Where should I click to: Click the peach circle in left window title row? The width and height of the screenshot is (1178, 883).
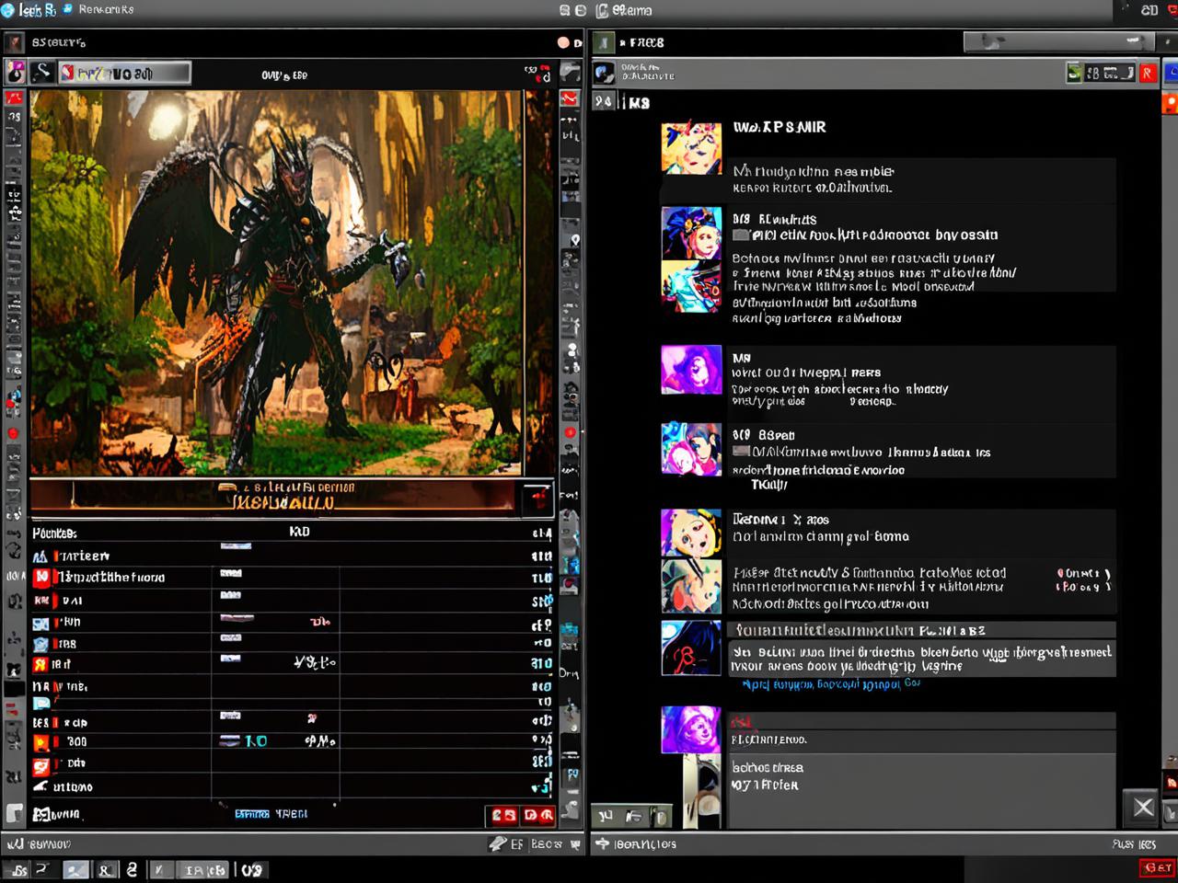[563, 42]
